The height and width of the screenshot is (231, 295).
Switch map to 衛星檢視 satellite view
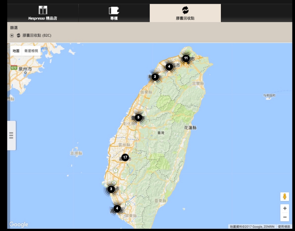(31, 51)
